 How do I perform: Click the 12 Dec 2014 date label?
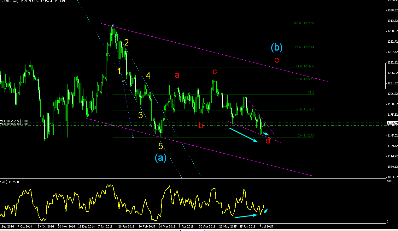pyautogui.click(x=86, y=227)
